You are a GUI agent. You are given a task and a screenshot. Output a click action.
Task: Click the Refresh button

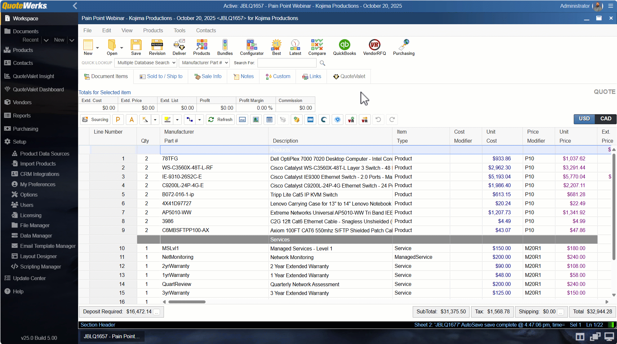220,119
